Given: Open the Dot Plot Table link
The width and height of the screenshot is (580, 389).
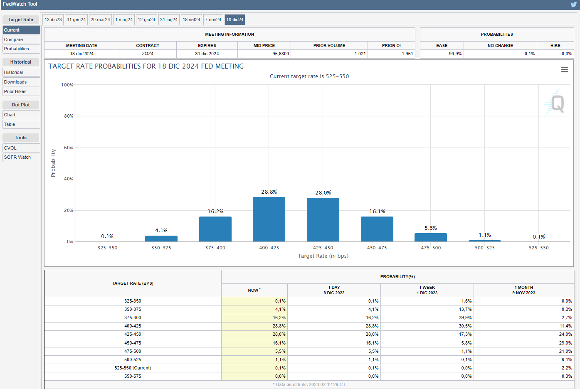Looking at the screenshot, I should [21, 124].
